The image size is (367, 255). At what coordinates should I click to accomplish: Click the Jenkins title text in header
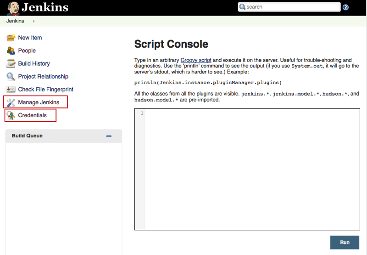[45, 7]
